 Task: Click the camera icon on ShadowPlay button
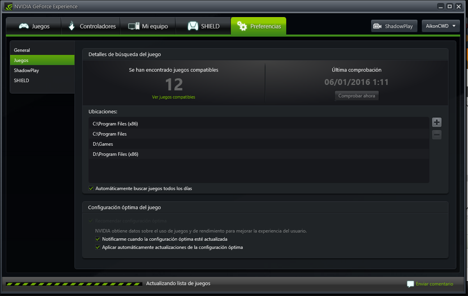377,26
